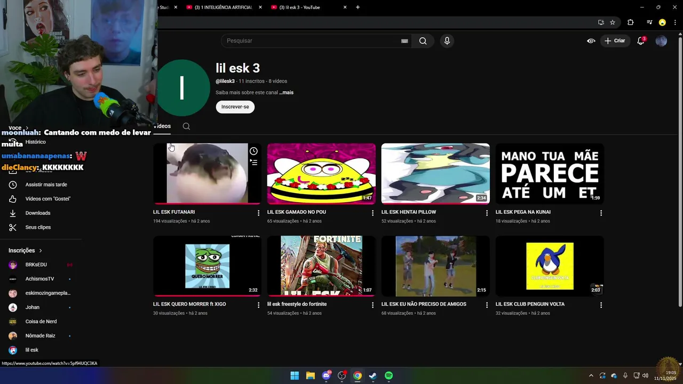Screen dimensions: 683x384
Task: Open options for LIL ESK EU NÃO PRECISO DE AMIGOS
Action: (487, 305)
